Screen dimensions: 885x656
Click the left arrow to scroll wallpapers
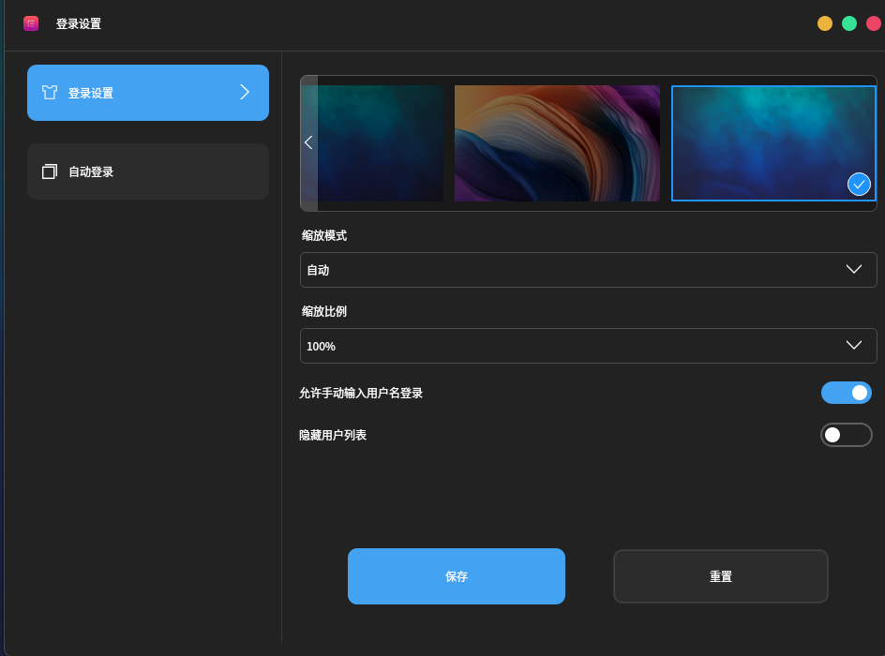(x=308, y=142)
